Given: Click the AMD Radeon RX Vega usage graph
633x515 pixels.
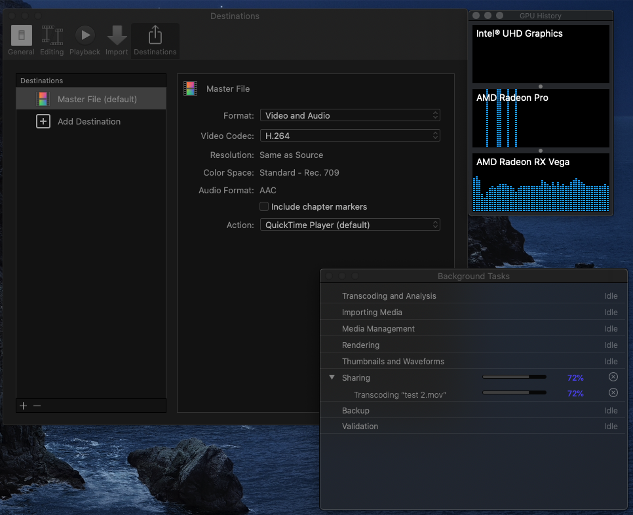Looking at the screenshot, I should (541, 193).
